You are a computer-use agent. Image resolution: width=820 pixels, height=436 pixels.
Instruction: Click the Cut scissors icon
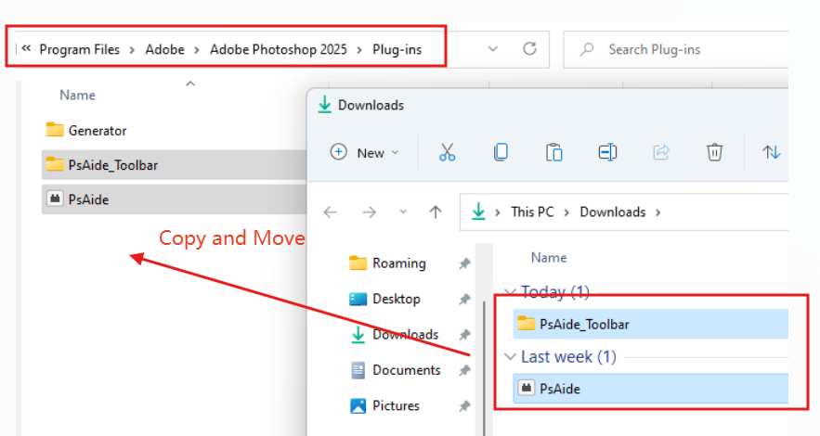(x=447, y=153)
